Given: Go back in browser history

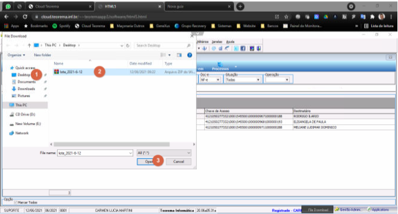Looking at the screenshot, I should [7, 17].
